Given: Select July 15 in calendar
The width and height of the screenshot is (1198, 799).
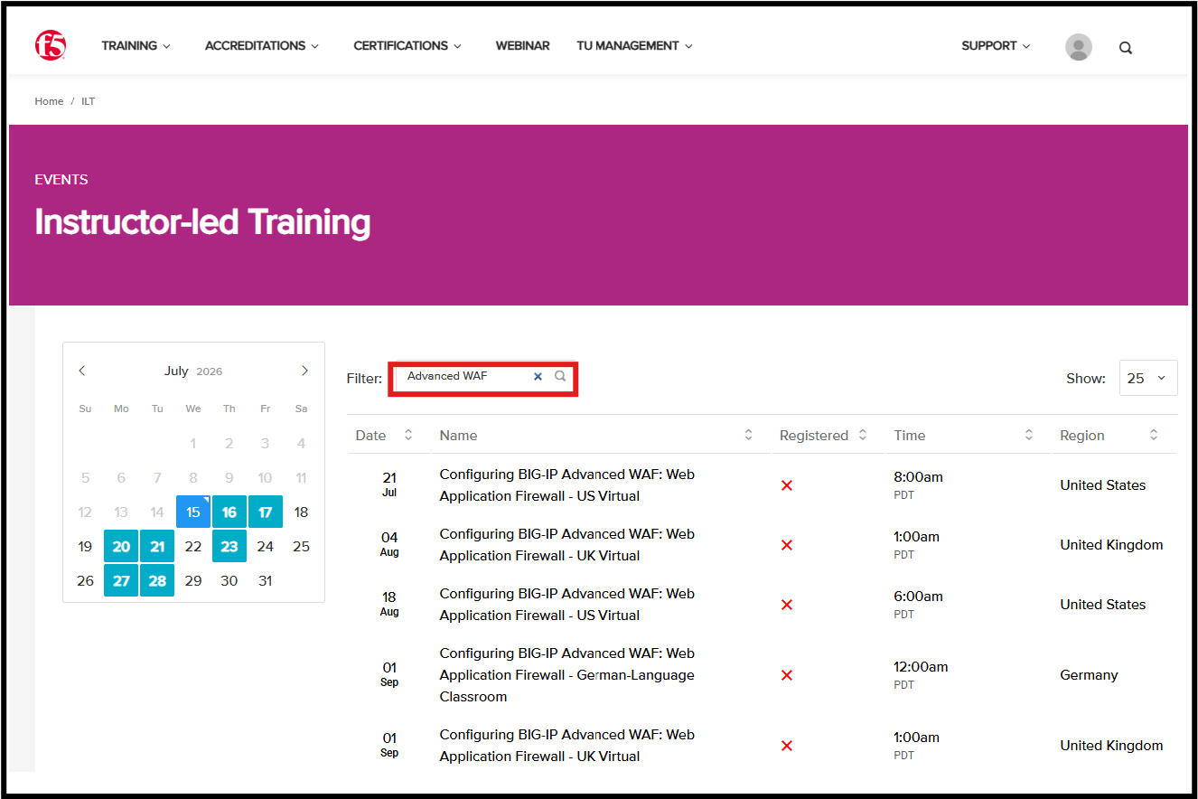Looking at the screenshot, I should [x=193, y=512].
